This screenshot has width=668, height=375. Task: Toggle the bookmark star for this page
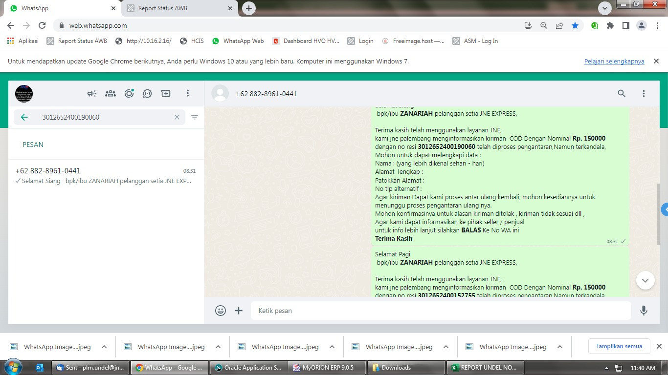tap(575, 25)
